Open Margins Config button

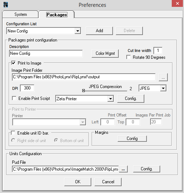point(132,139)
